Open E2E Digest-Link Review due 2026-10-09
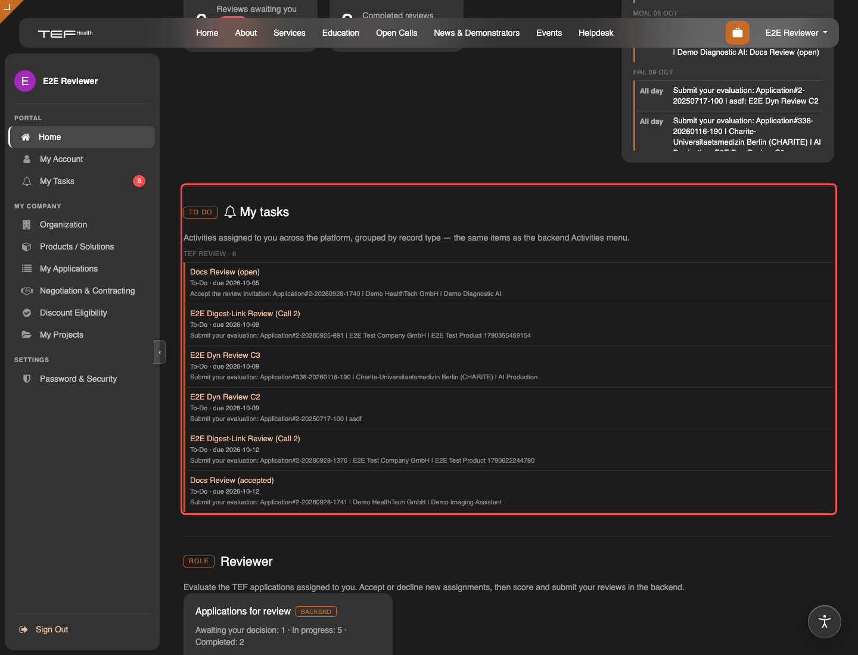The width and height of the screenshot is (858, 655). point(509,325)
